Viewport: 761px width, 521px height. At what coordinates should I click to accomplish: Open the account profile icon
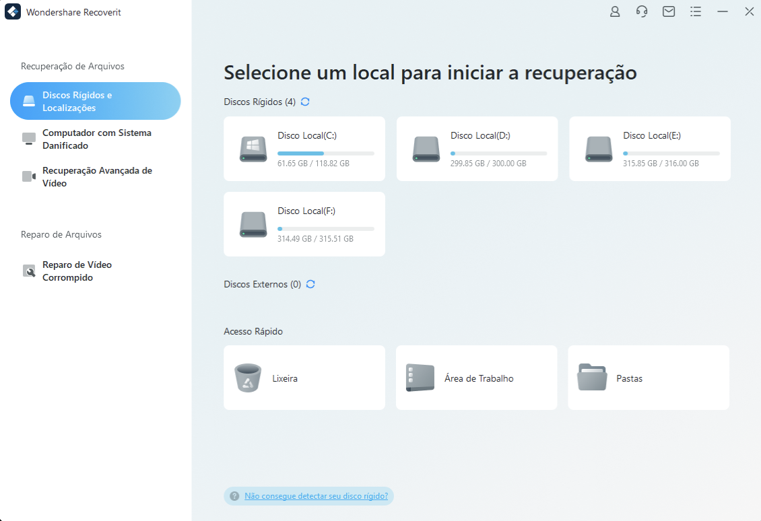614,11
